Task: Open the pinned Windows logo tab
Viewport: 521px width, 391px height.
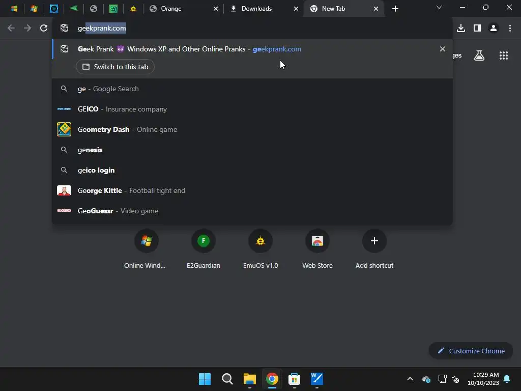Action: pos(14,9)
